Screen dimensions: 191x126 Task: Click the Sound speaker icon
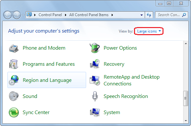14,96
